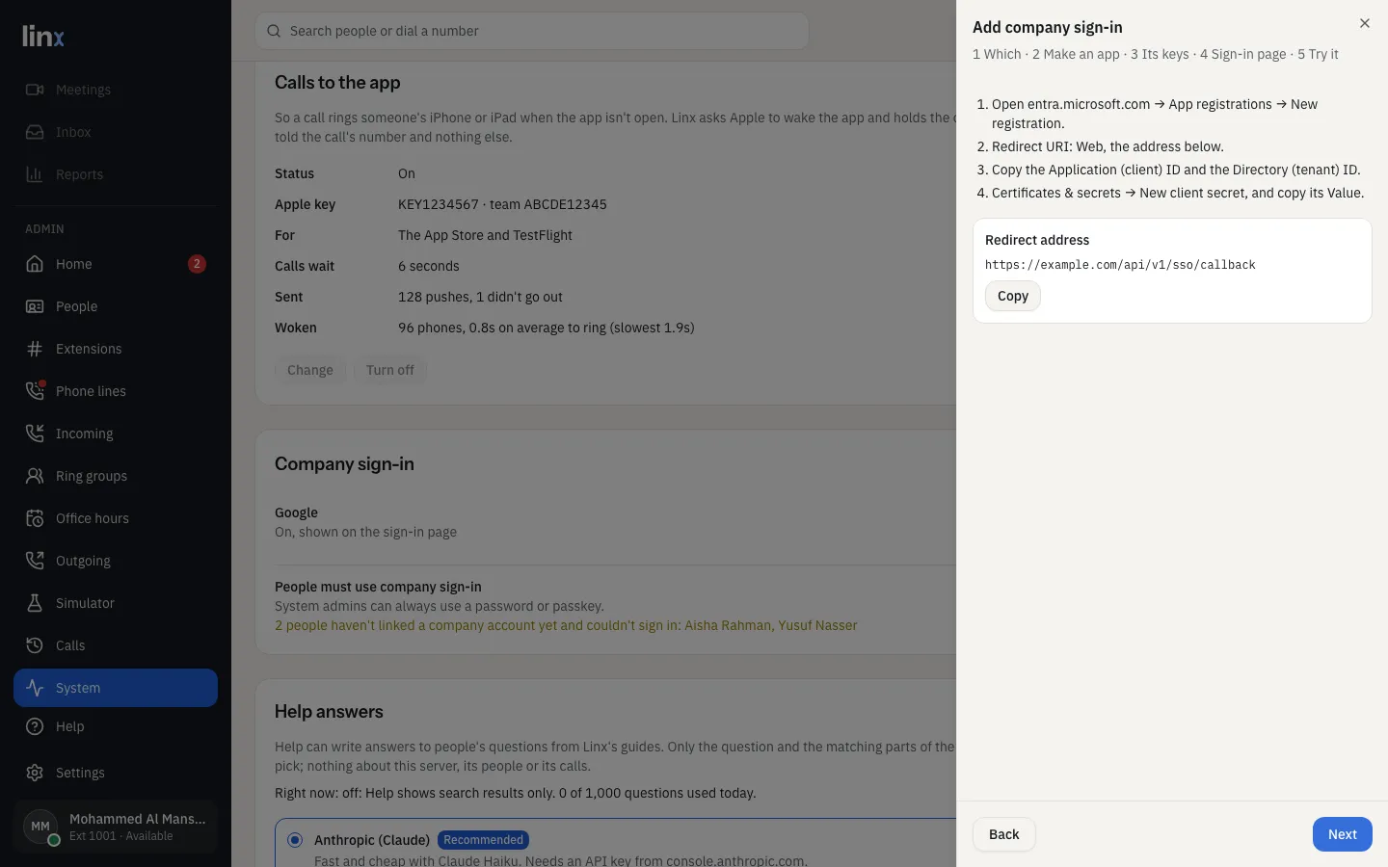This screenshot has width=1388, height=867.
Task: Close the Add company sign-in panel
Action: (x=1365, y=23)
